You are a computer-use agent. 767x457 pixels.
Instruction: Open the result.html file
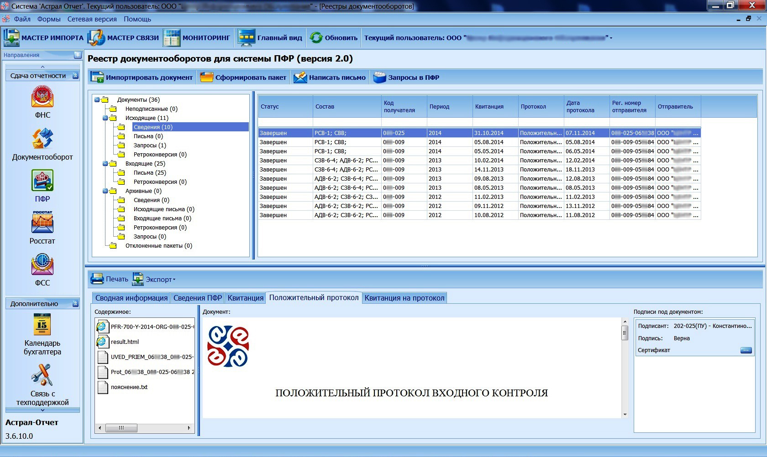118,342
